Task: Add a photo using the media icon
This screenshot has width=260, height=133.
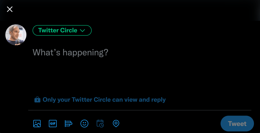Action: point(37,124)
